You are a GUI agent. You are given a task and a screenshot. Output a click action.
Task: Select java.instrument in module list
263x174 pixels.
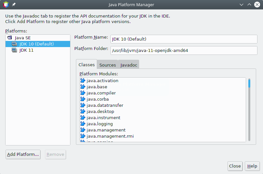(x=163, y=118)
